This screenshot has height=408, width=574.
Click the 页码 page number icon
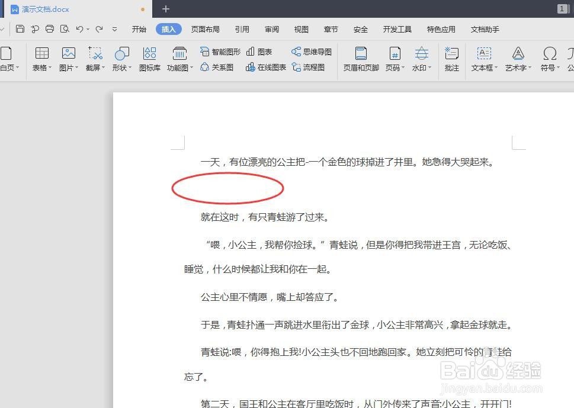(395, 53)
